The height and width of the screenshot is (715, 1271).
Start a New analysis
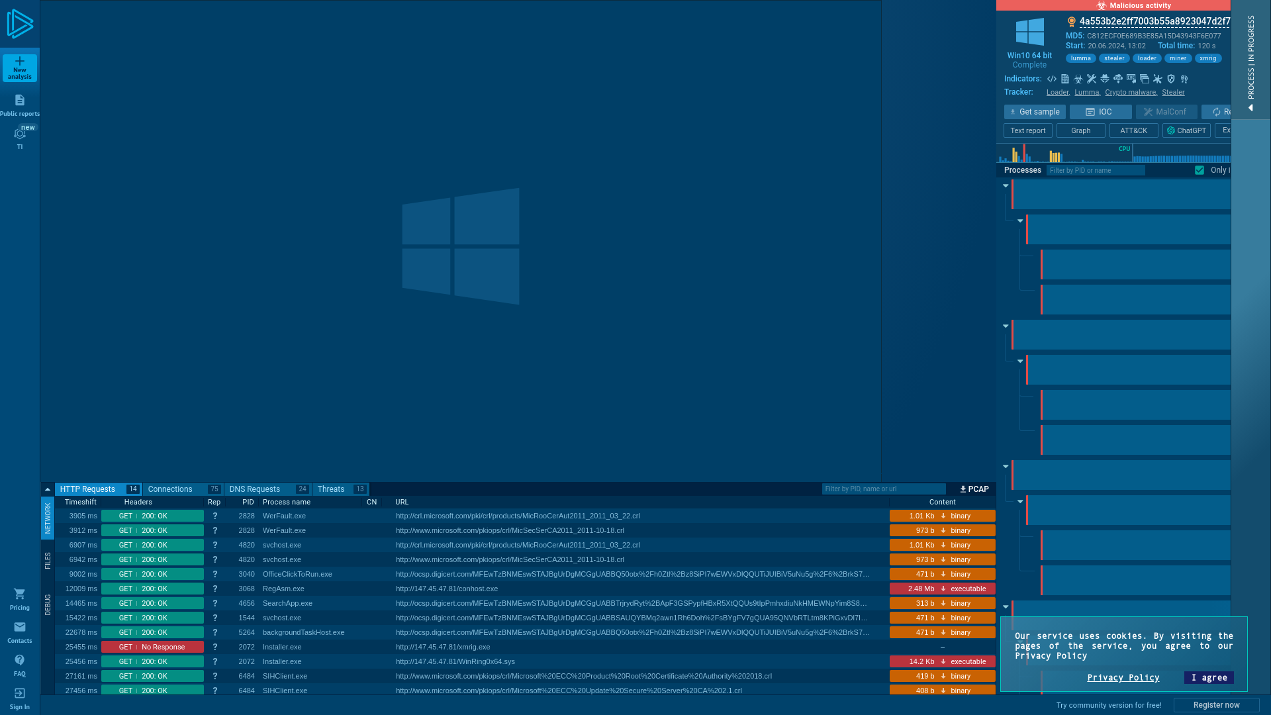[20, 68]
